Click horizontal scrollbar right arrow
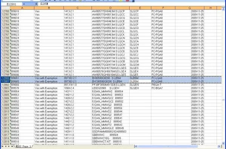 219,146
